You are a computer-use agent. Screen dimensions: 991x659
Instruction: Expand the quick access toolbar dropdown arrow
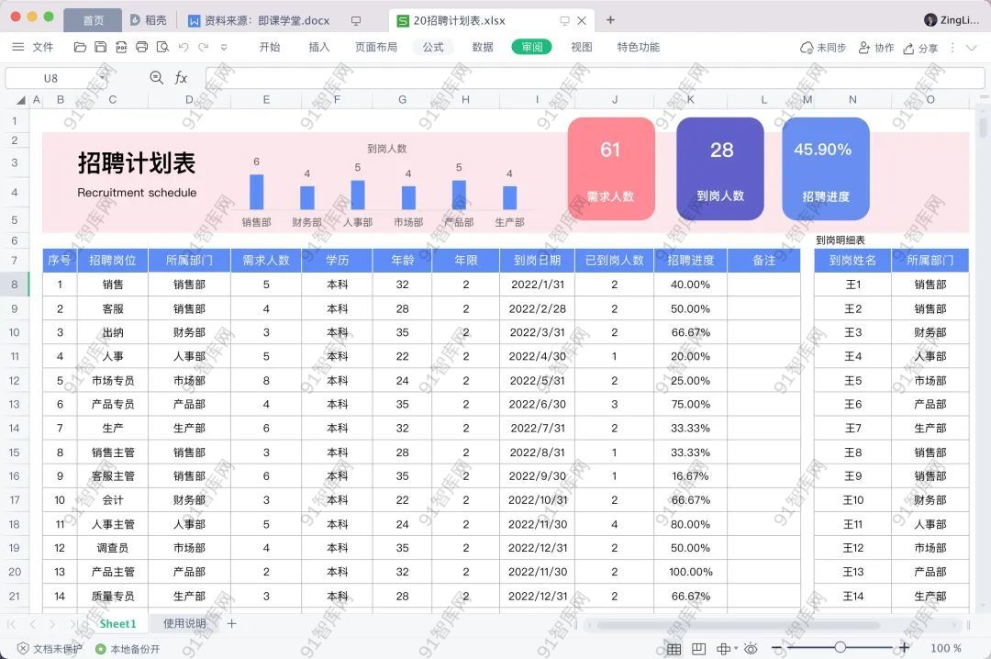[224, 47]
